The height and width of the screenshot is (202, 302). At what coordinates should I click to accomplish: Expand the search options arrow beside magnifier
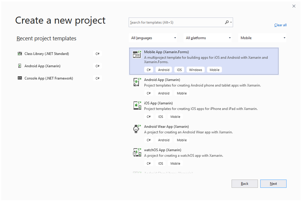pos(231,22)
